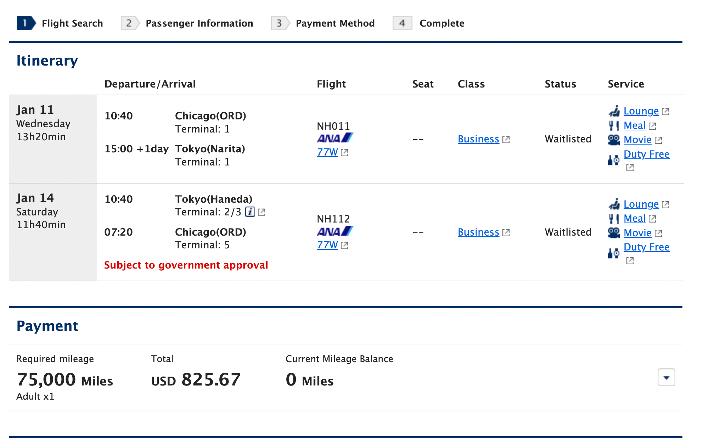Click the Duty Free bottle icon for NH112
Screen dimensions: 720x445
tap(614, 253)
